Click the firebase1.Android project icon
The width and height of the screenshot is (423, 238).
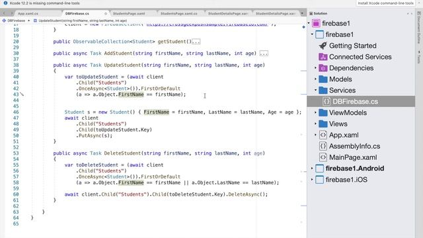(x=319, y=169)
